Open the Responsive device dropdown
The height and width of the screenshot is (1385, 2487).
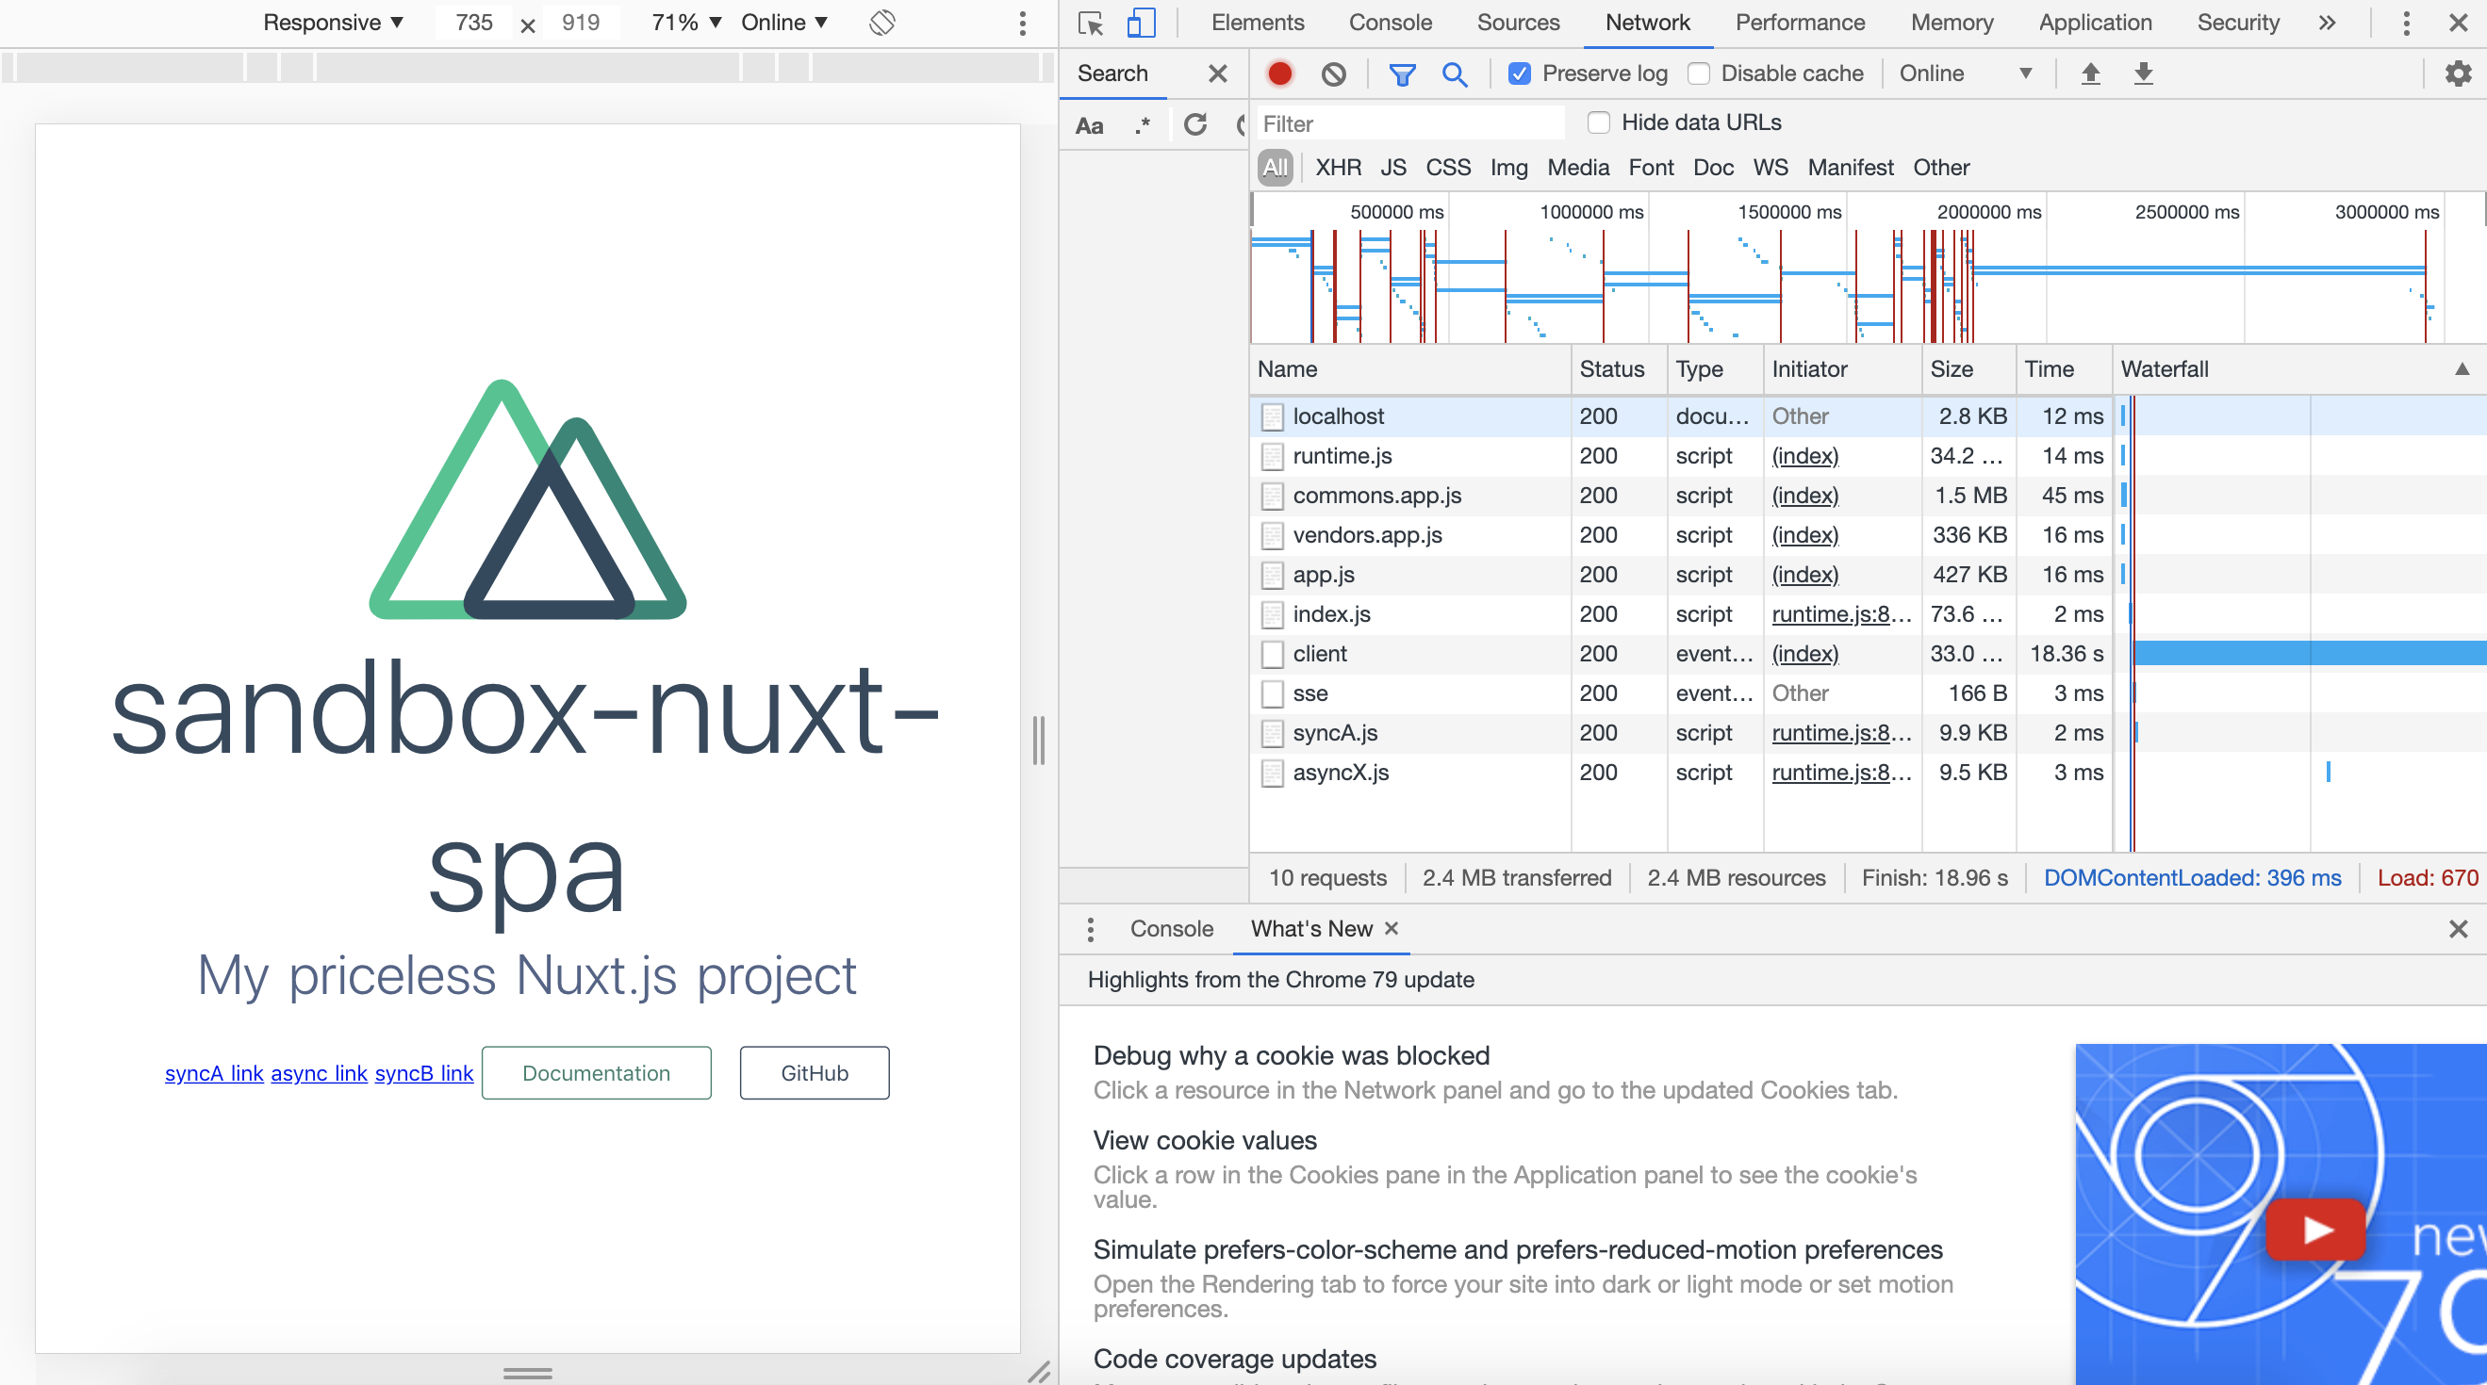click(333, 23)
